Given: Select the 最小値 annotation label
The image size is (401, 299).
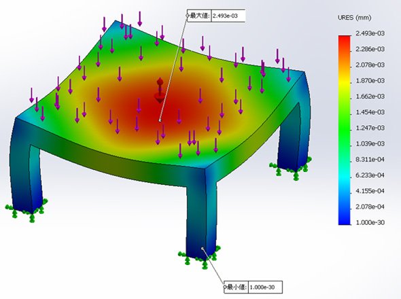Looking at the screenshot, I should pos(237,287).
